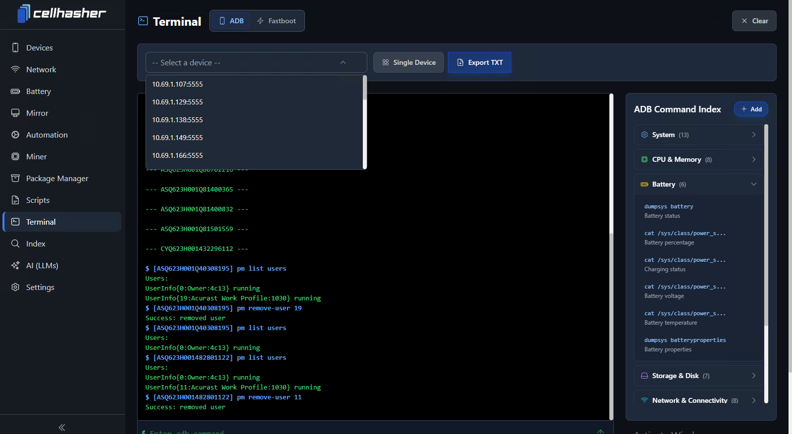This screenshot has width=792, height=434.
Task: Expand the CPU & Memory command category
Action: (x=698, y=159)
